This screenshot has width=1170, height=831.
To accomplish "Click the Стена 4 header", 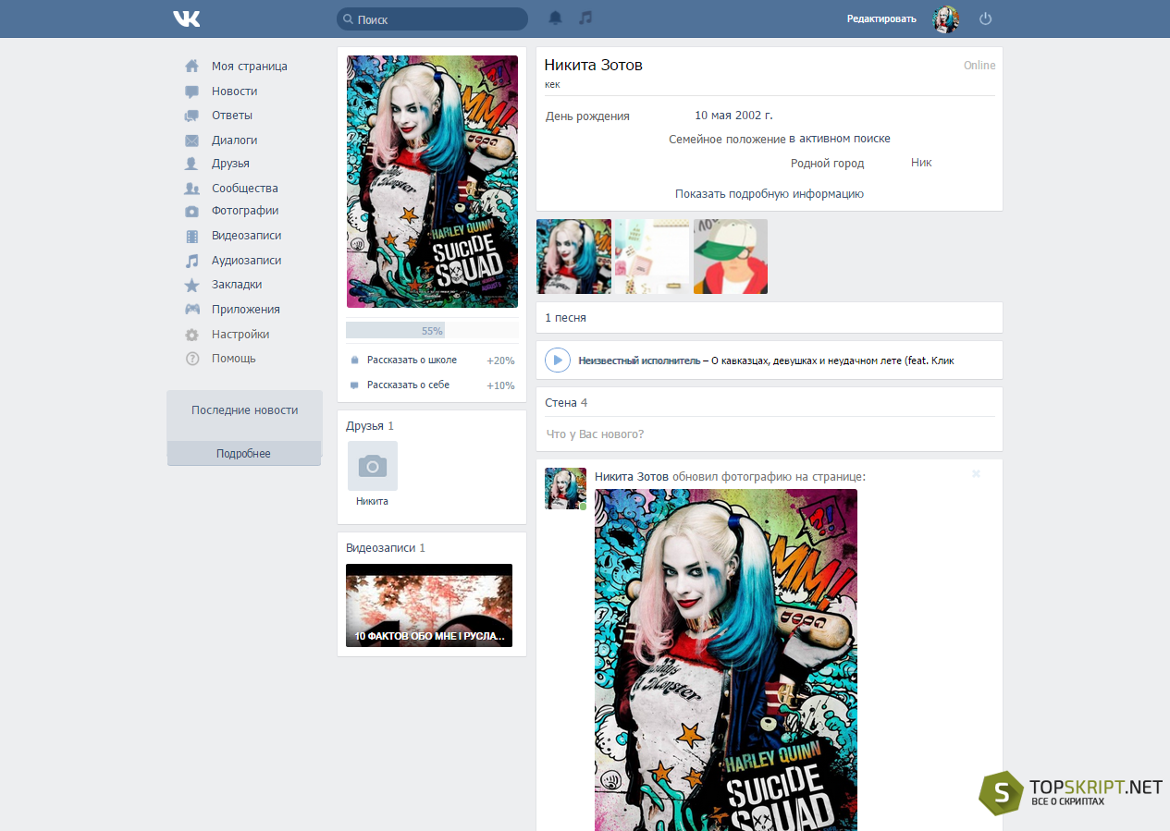I will 566,403.
